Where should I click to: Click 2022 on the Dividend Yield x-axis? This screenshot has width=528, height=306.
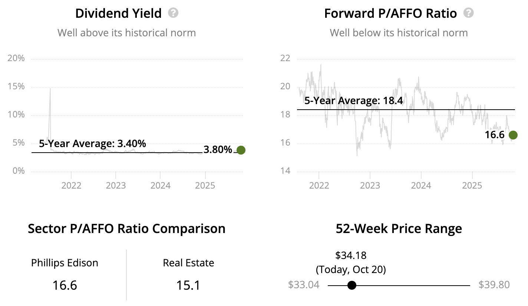click(71, 185)
